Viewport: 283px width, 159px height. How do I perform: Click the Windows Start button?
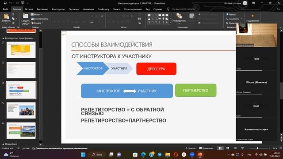(x=83, y=155)
